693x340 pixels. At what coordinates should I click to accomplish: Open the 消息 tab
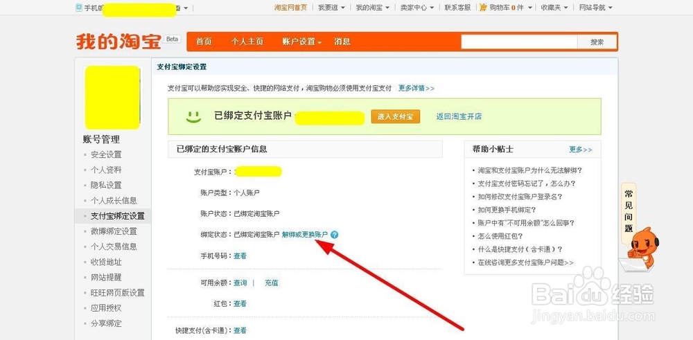point(342,42)
